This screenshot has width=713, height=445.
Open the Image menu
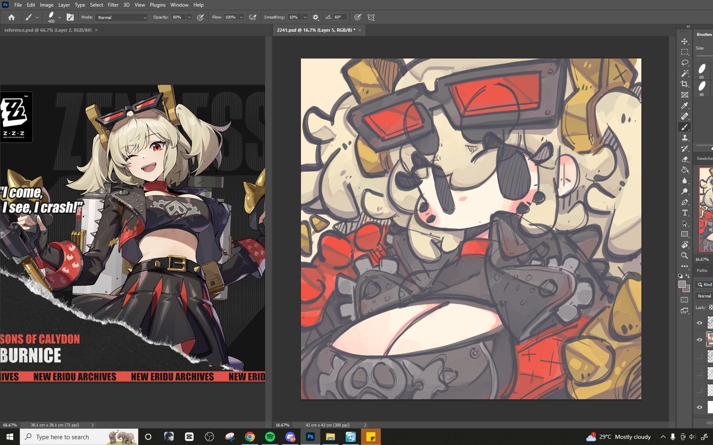point(47,5)
